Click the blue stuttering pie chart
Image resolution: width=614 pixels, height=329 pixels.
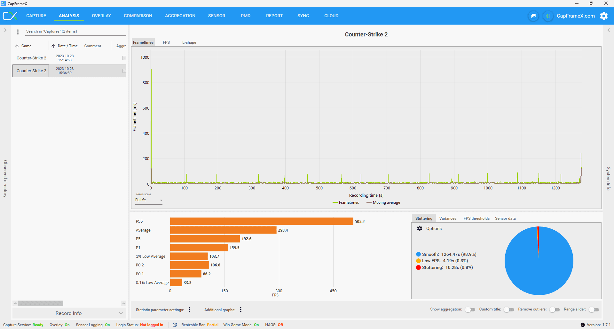click(539, 261)
